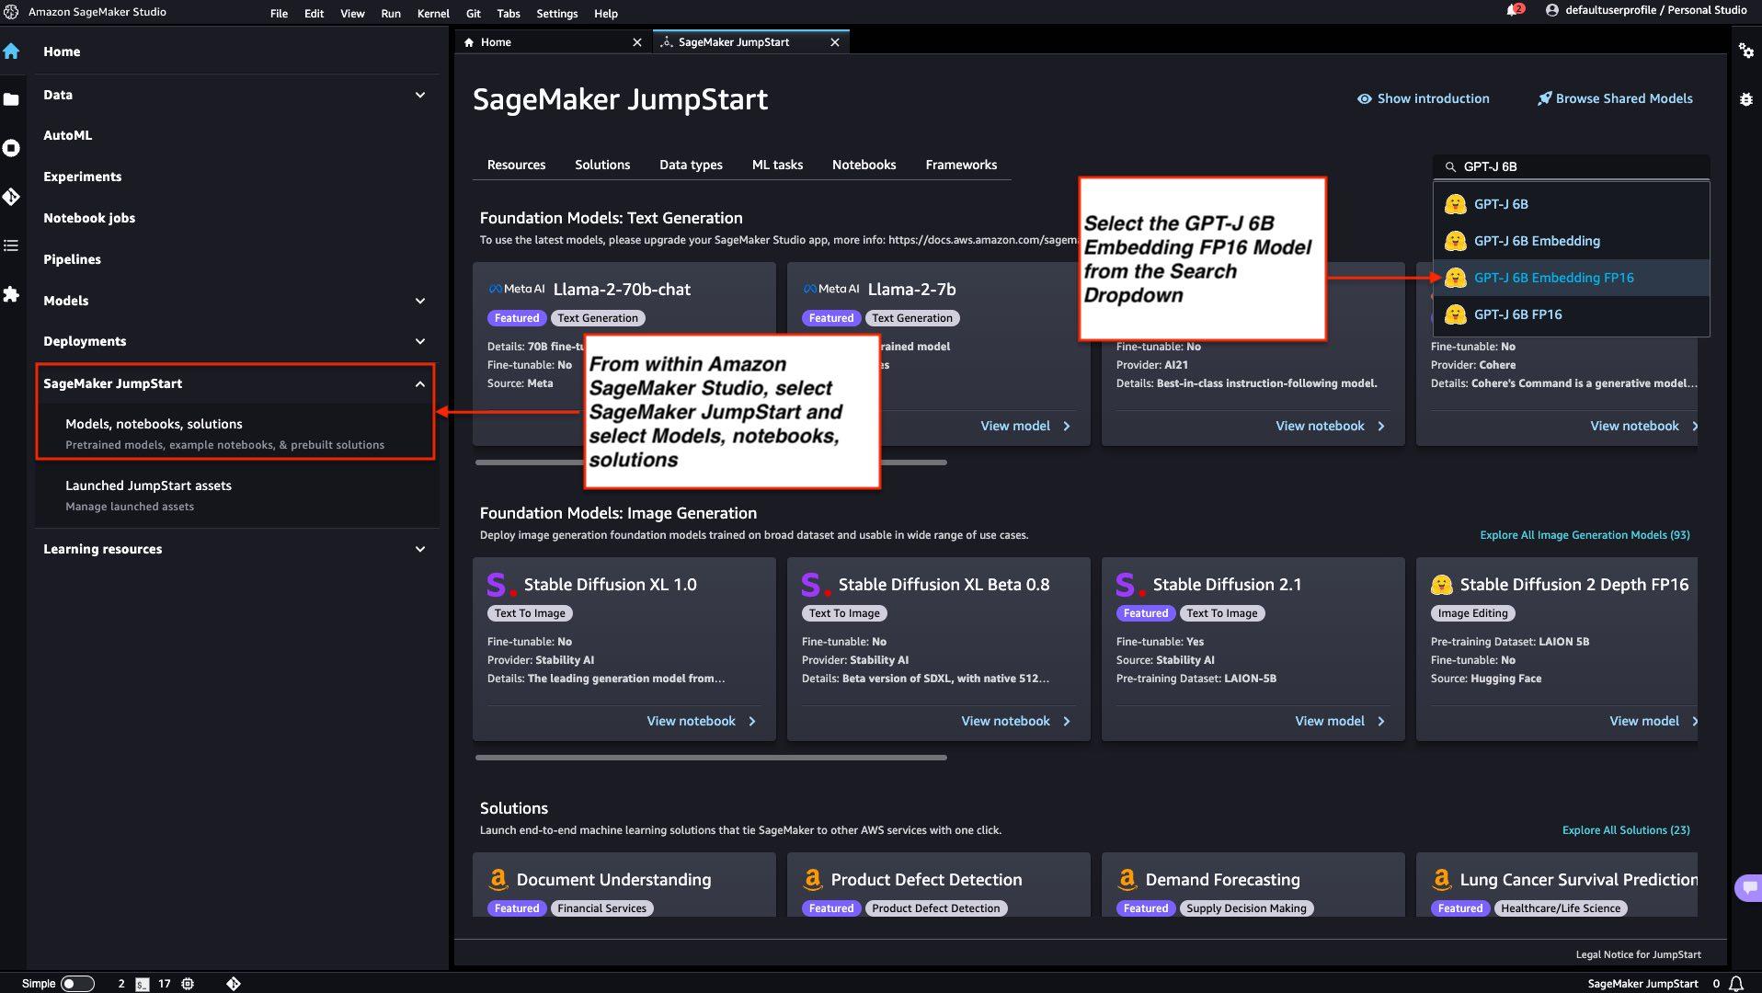Click View model on Stable Diffusion 2.1
This screenshot has height=993, width=1762.
pos(1340,721)
